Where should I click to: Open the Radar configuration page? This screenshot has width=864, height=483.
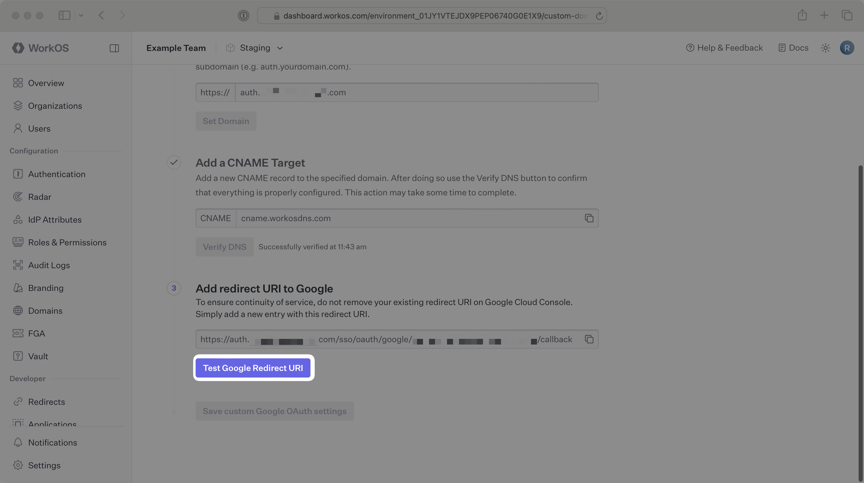click(x=40, y=197)
